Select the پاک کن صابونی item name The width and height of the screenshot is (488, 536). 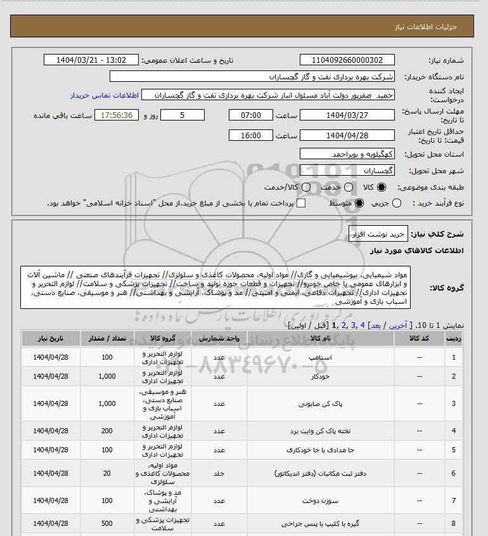[x=320, y=403]
